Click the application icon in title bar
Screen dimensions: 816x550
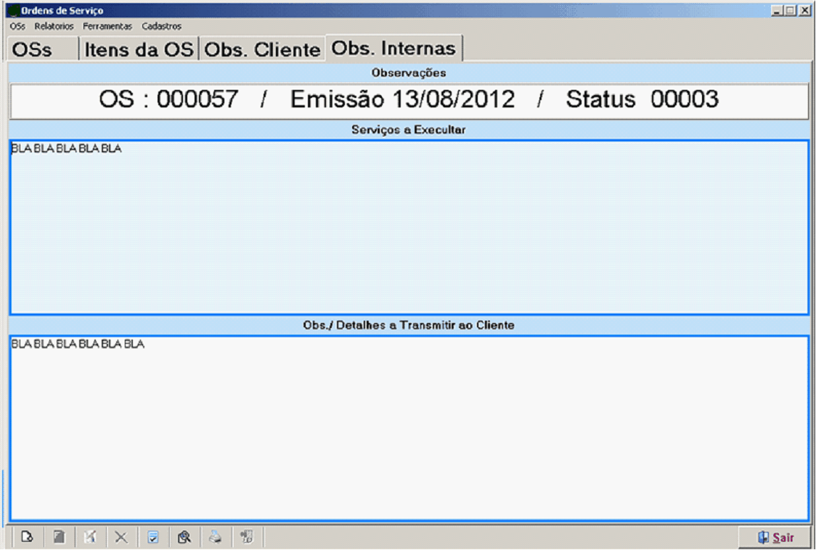tap(12, 11)
